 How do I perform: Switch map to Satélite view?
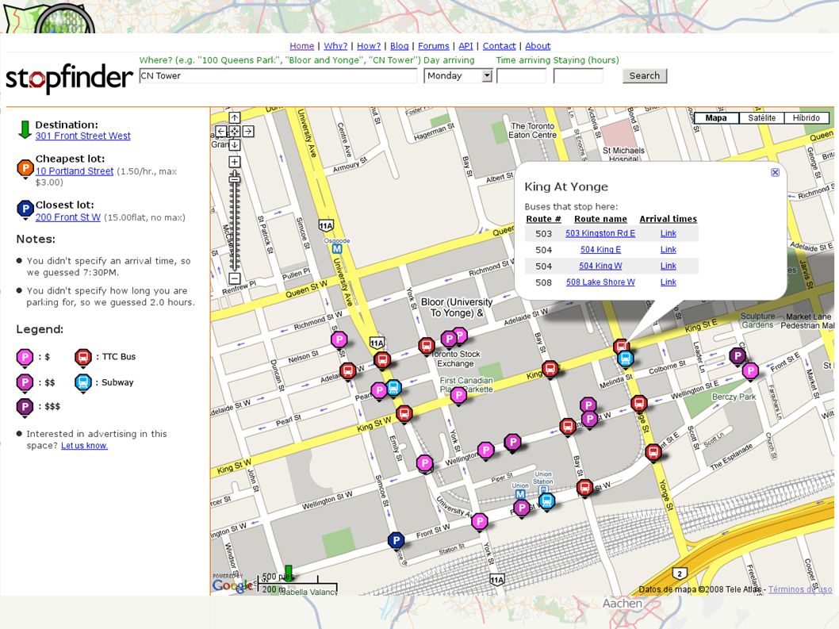click(x=761, y=117)
